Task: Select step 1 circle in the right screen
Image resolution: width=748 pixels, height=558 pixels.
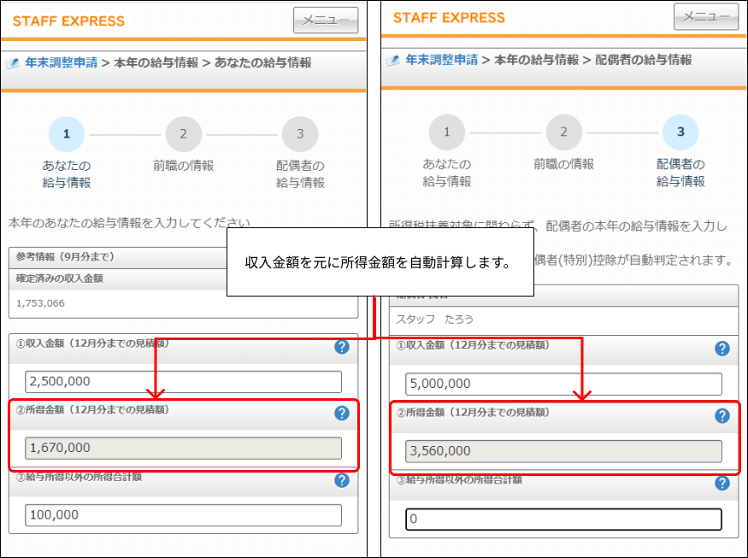Action: 446,132
